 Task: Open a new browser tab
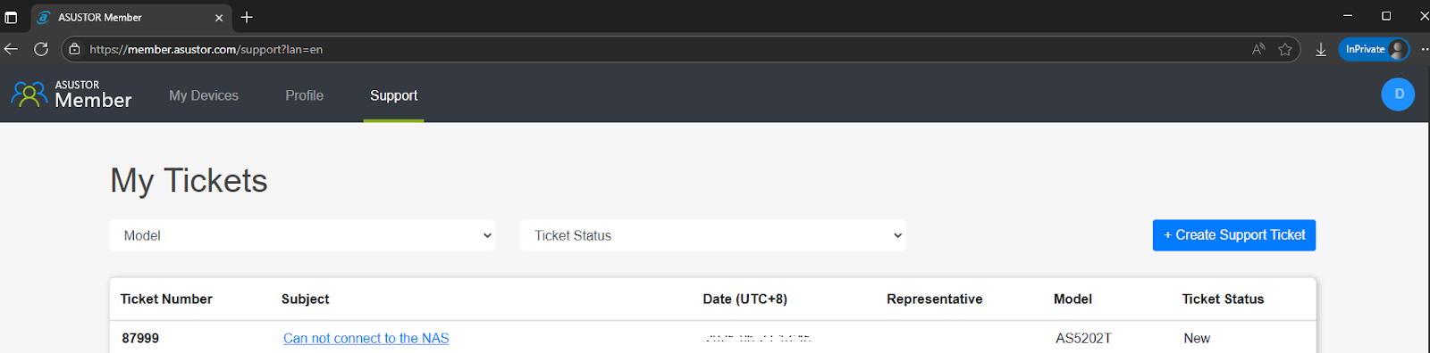(x=247, y=17)
